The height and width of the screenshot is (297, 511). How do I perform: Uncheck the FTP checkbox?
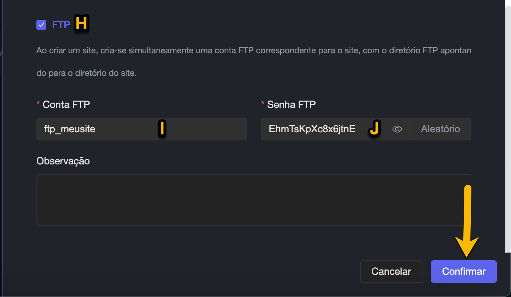[41, 25]
